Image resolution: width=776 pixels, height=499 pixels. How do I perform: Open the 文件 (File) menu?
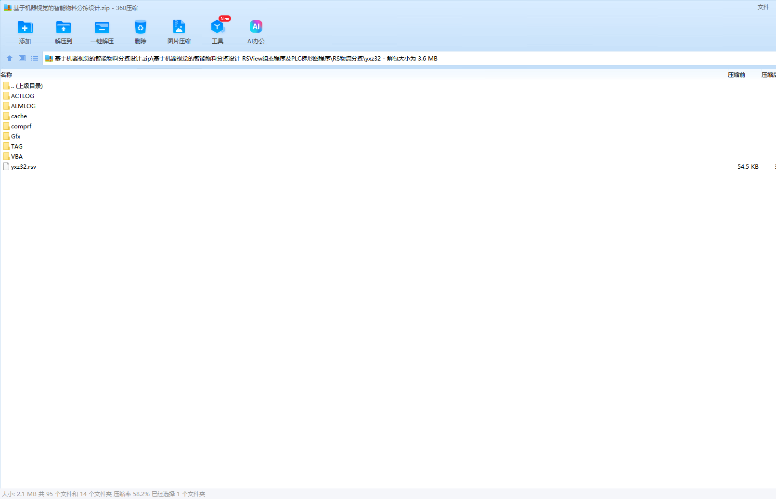[763, 7]
